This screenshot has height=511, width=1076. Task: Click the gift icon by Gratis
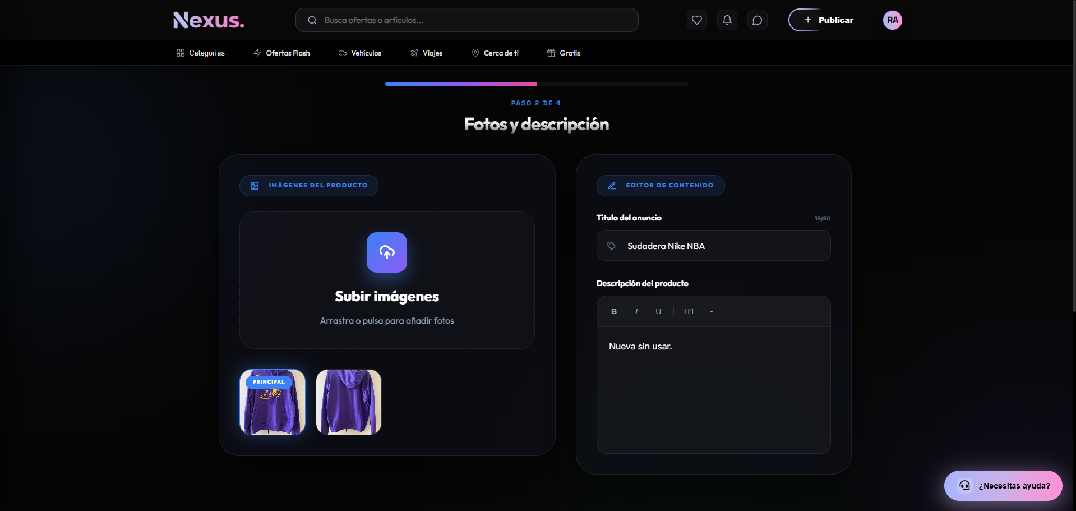(551, 53)
